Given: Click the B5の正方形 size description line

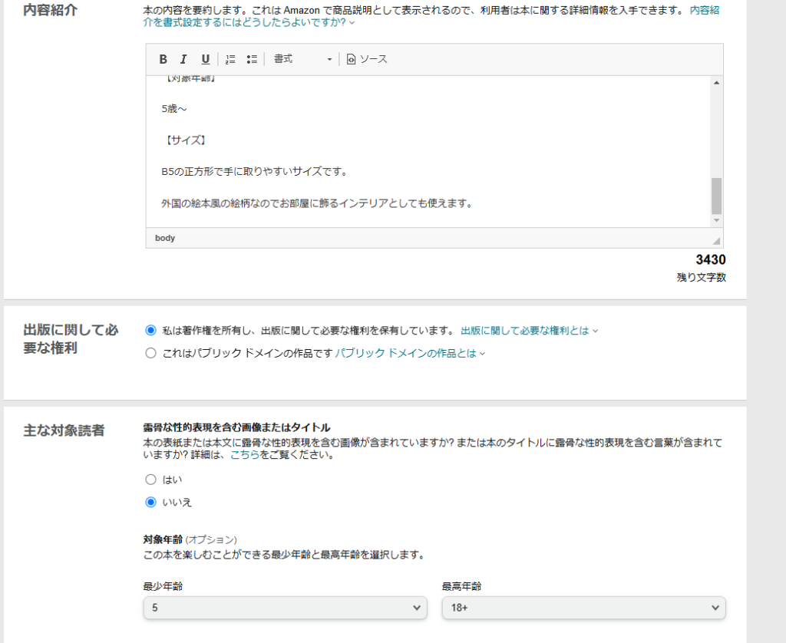Looking at the screenshot, I should click(255, 172).
